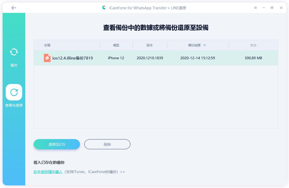Click the 版本 column header
The width and height of the screenshot is (289, 188).
[150, 45]
